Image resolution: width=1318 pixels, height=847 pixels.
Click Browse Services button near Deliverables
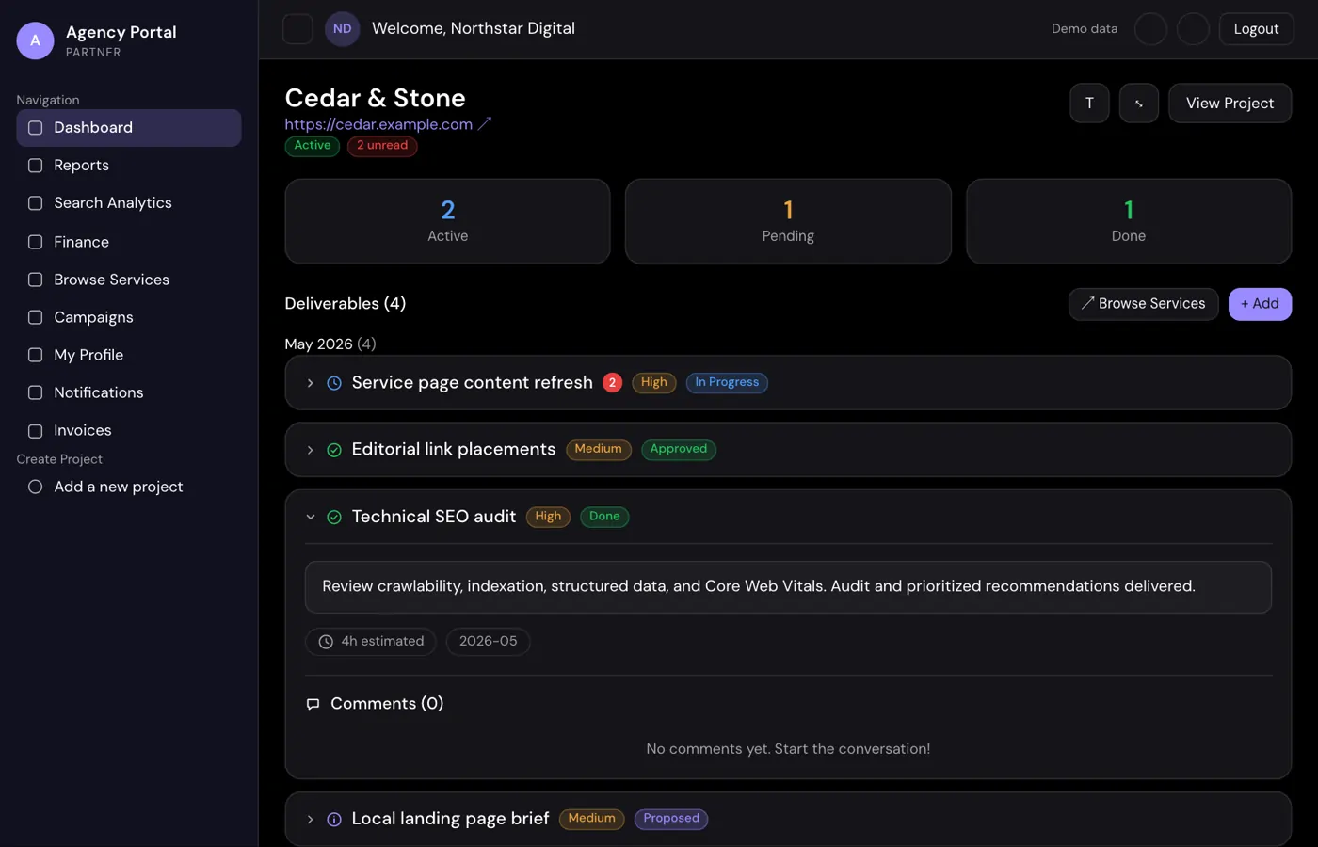1143,304
